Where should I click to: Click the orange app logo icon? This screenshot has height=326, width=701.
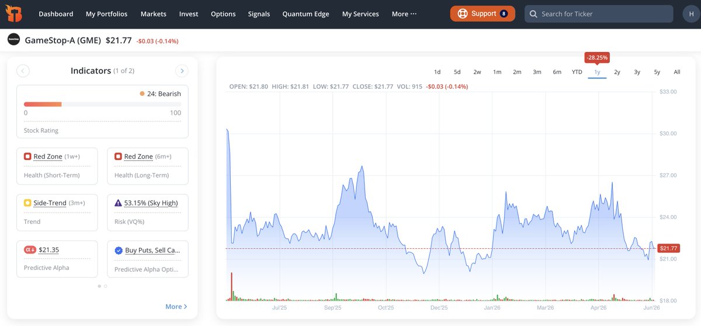pos(15,13)
